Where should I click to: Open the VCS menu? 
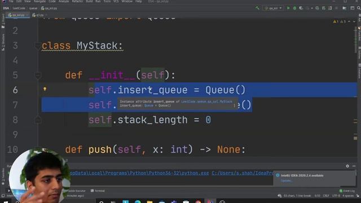[x=116, y=1]
